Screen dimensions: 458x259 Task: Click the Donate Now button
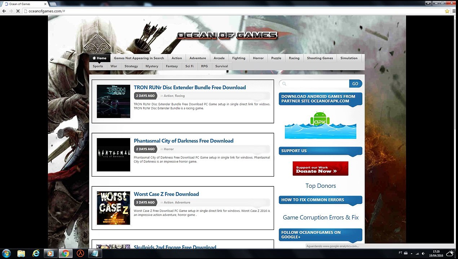pyautogui.click(x=320, y=168)
